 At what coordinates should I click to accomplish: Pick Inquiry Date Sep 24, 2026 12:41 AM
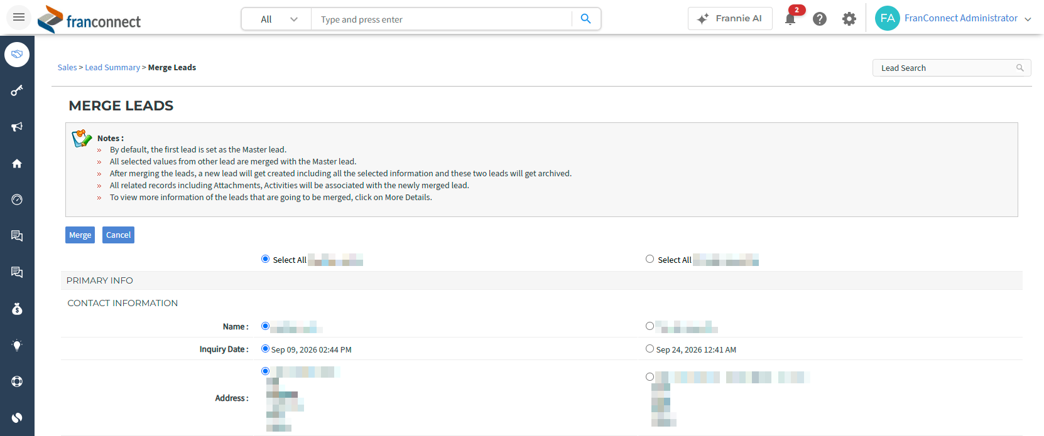[650, 349]
